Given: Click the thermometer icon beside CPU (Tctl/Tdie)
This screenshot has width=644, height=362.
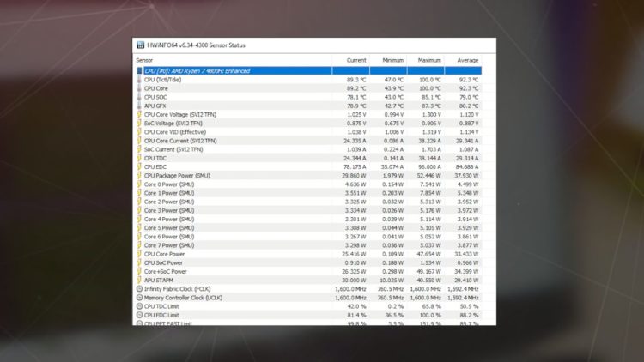Looking at the screenshot, I should 139,80.
